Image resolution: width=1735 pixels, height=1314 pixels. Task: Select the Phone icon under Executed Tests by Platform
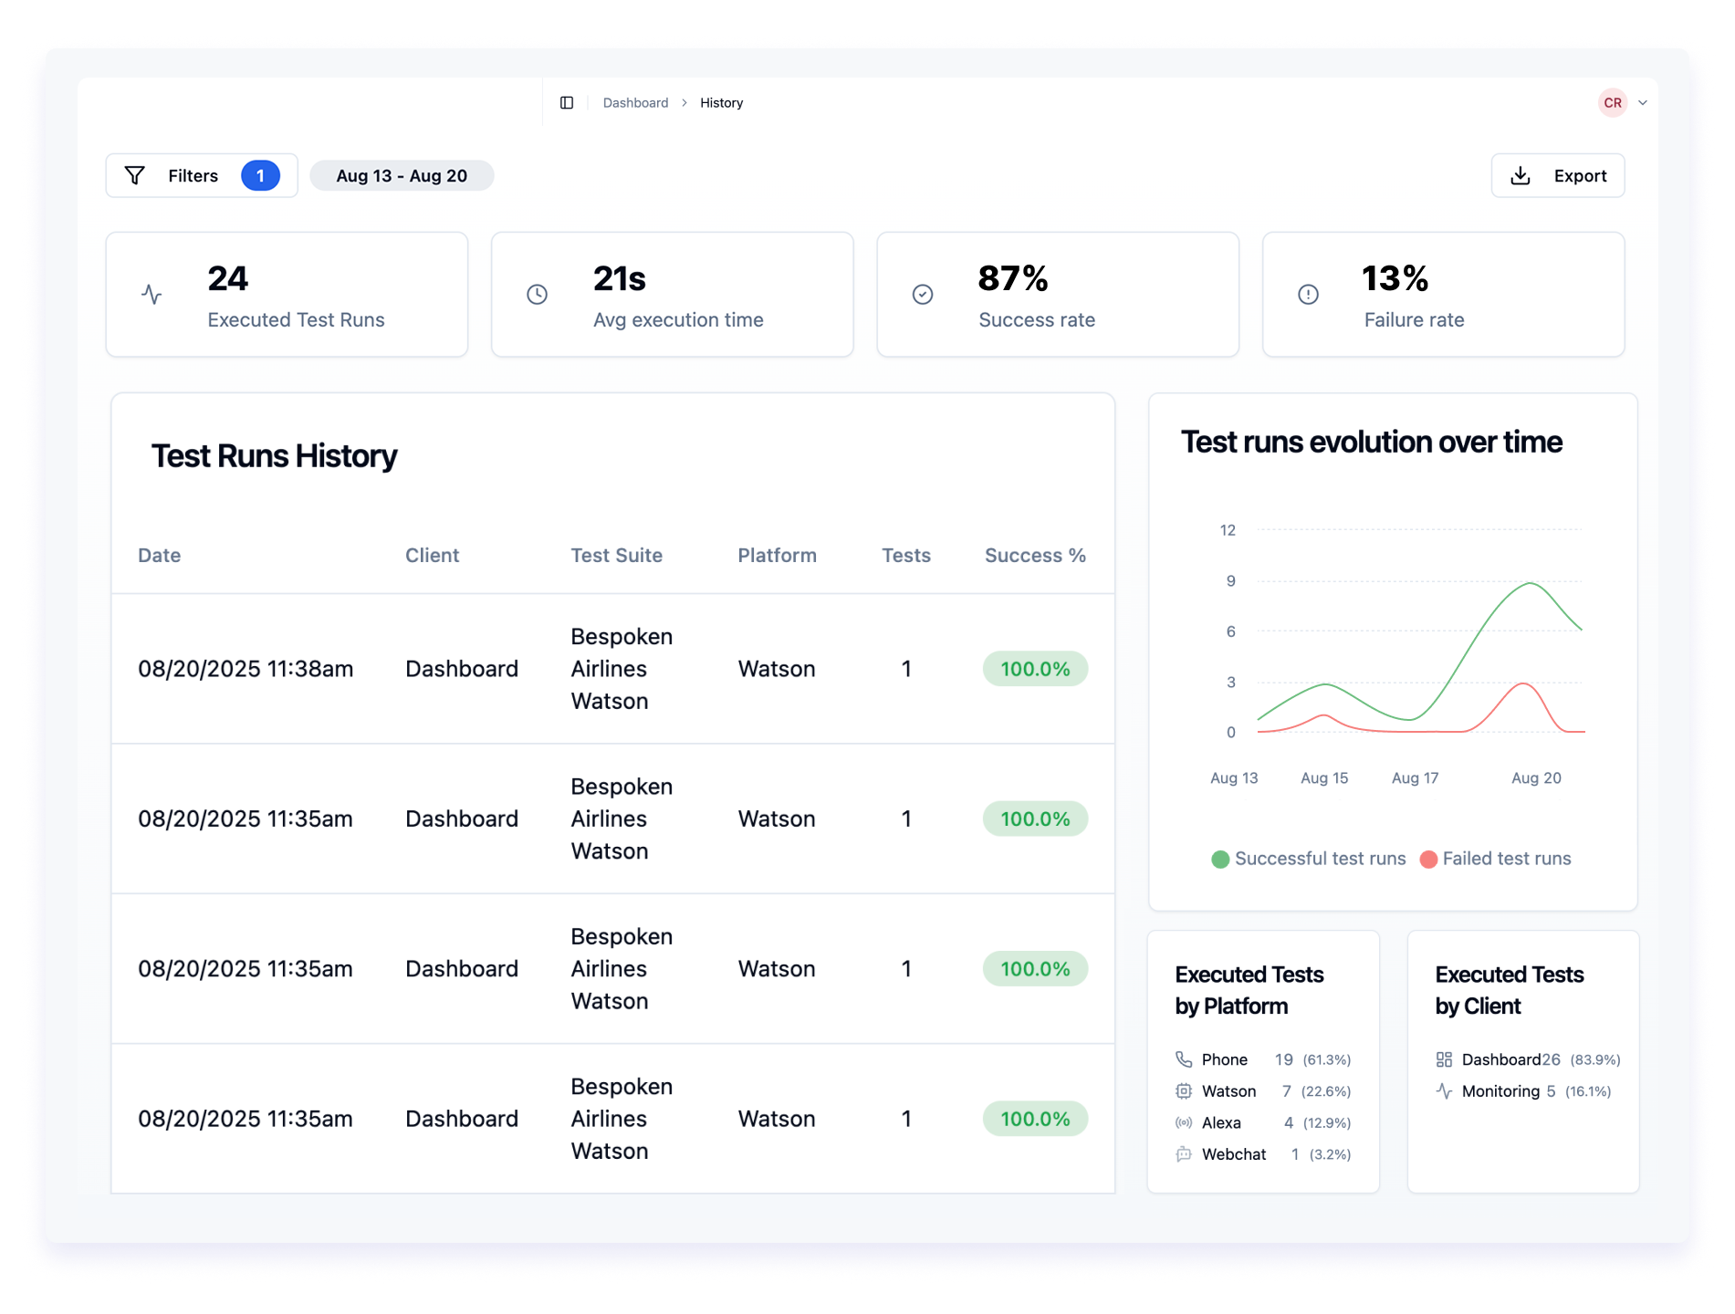tap(1183, 1058)
